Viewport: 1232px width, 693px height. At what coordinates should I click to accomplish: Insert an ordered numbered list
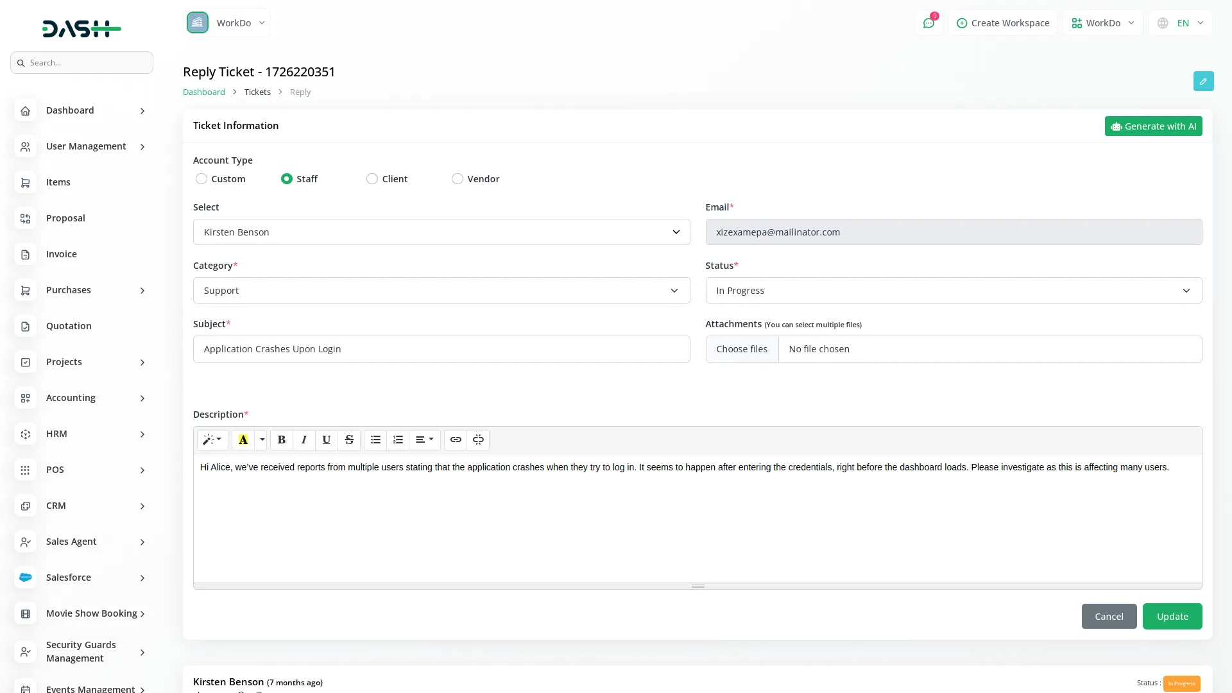[x=398, y=440]
